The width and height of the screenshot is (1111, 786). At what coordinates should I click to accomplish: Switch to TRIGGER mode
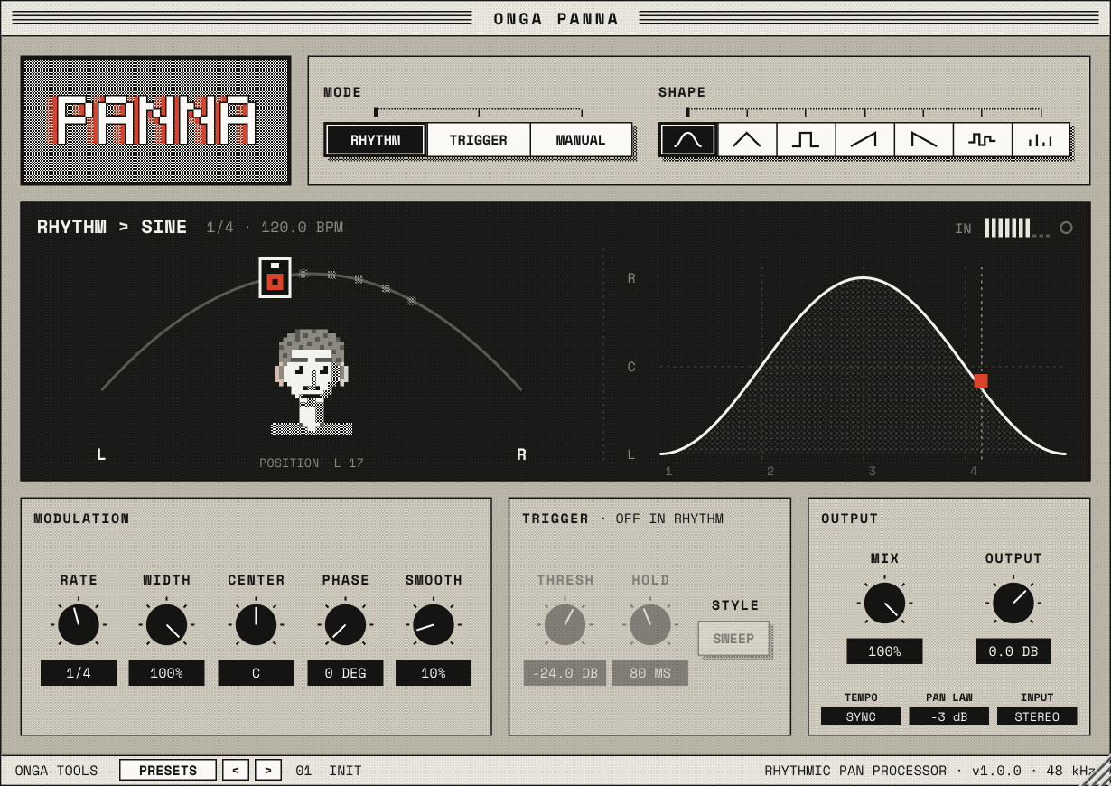point(478,140)
